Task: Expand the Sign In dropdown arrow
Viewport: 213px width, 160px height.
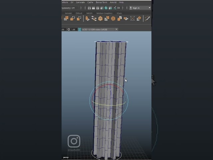Action: pyautogui.click(x=149, y=8)
